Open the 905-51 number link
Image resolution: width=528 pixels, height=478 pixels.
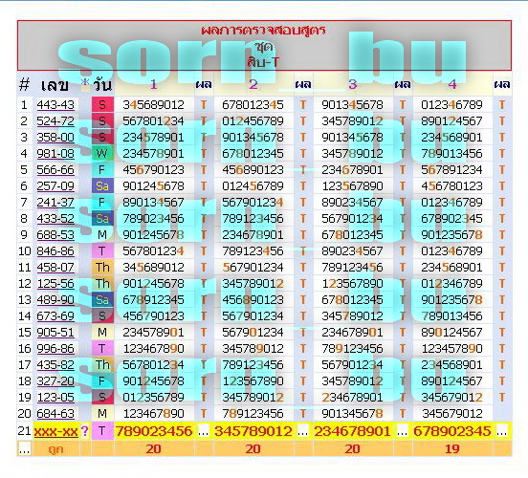pos(55,333)
